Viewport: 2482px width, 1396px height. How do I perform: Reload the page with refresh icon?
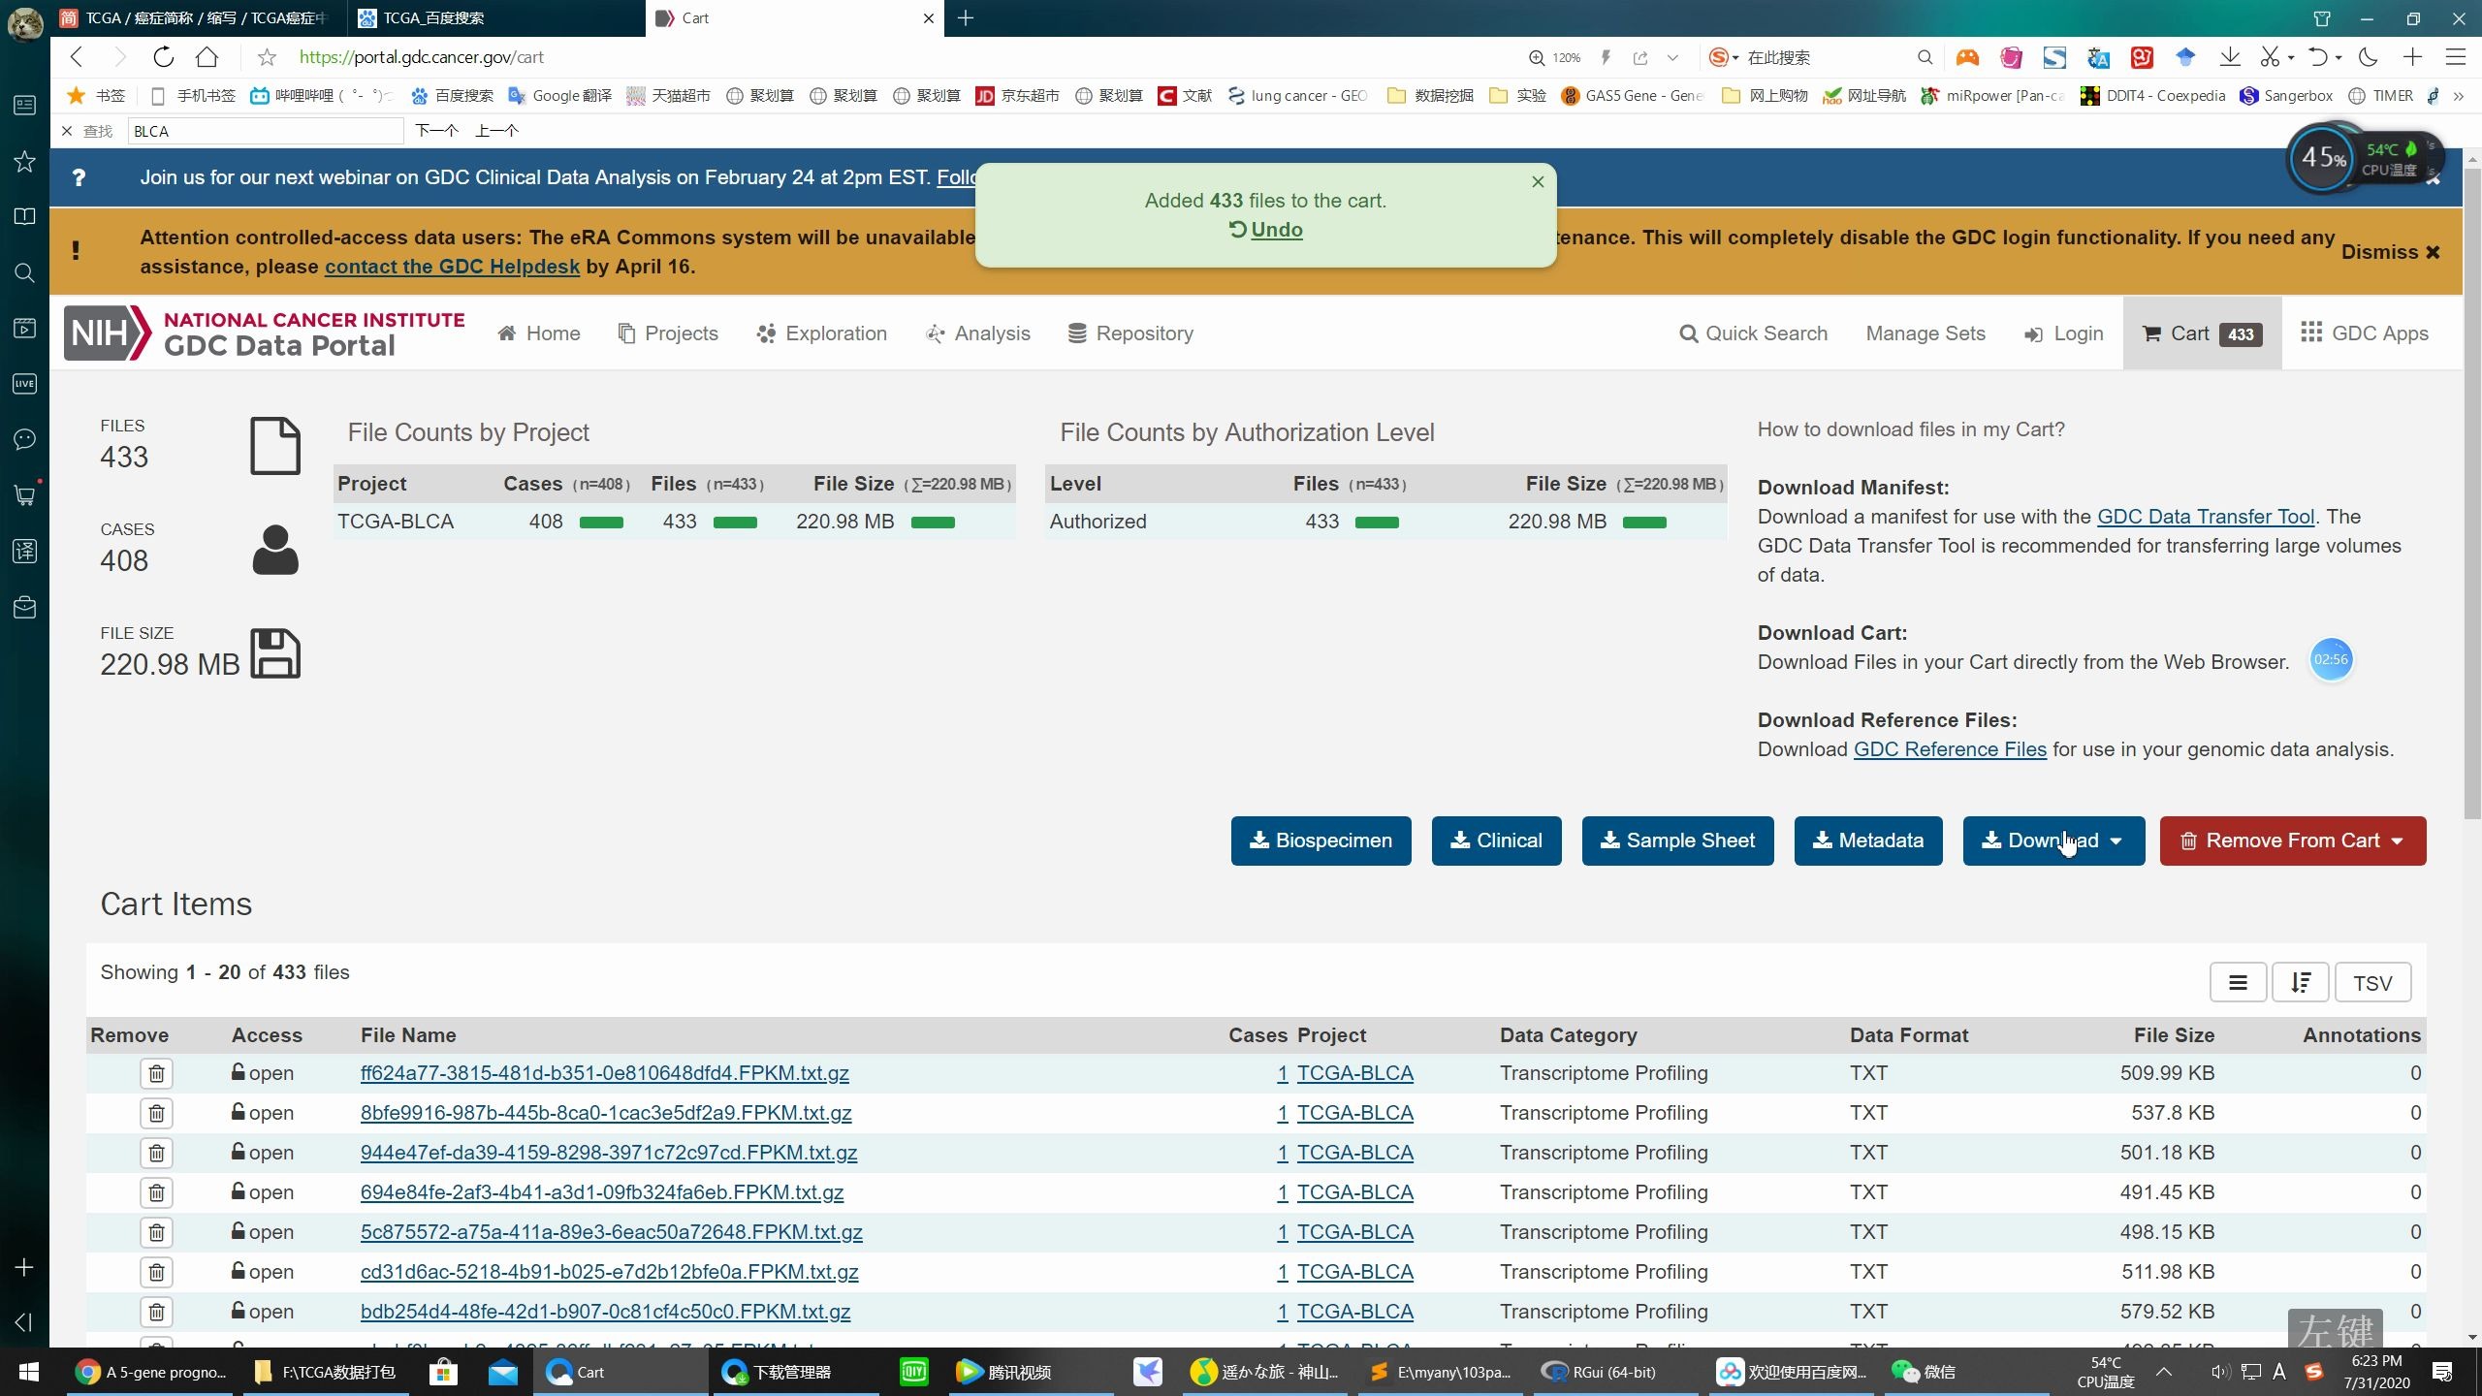(164, 57)
